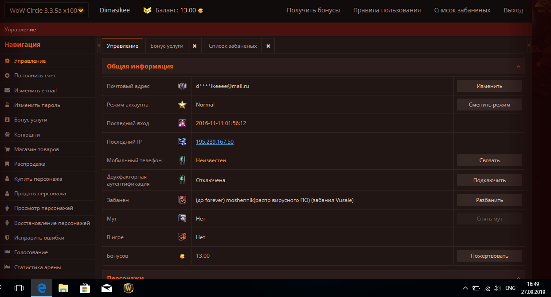Open the WoW Circle 3.3.5a x100 server dropdown

46,10
